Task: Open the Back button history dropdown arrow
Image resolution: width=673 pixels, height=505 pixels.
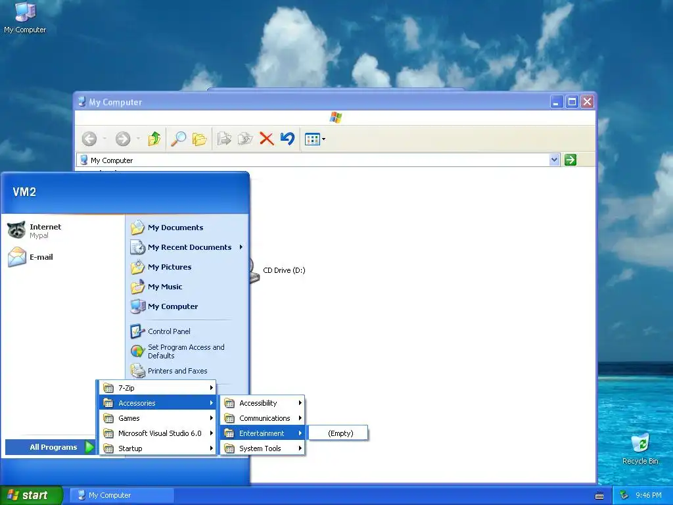Action: click(x=104, y=139)
